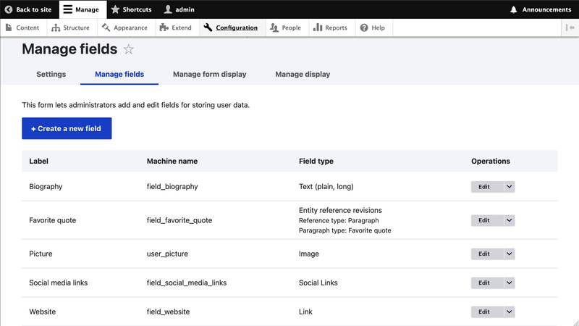The width and height of the screenshot is (579, 326).
Task: Expand operations dropdown for Biography field
Action: (x=510, y=186)
